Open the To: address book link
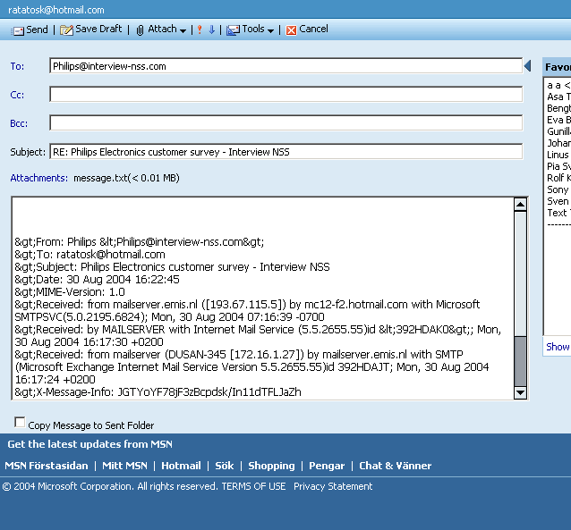Viewport: 571px width, 530px height. click(x=17, y=66)
